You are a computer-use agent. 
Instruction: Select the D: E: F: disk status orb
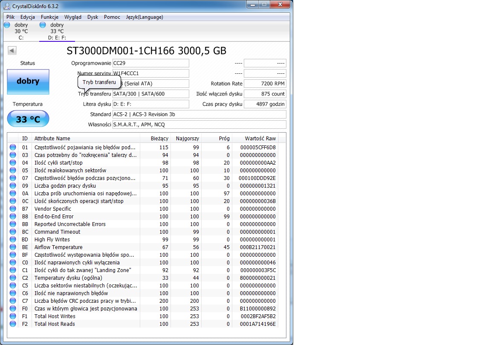point(43,25)
